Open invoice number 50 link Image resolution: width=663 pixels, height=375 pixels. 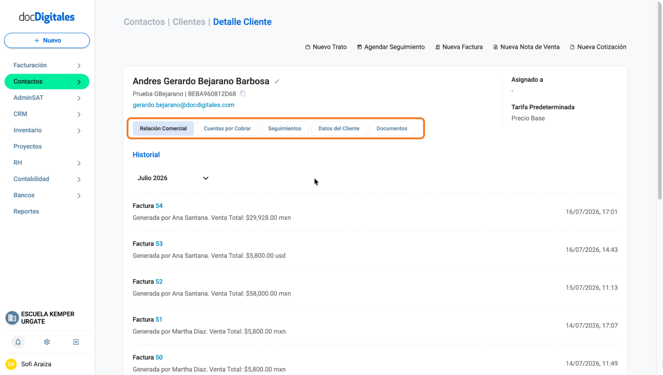(x=159, y=358)
